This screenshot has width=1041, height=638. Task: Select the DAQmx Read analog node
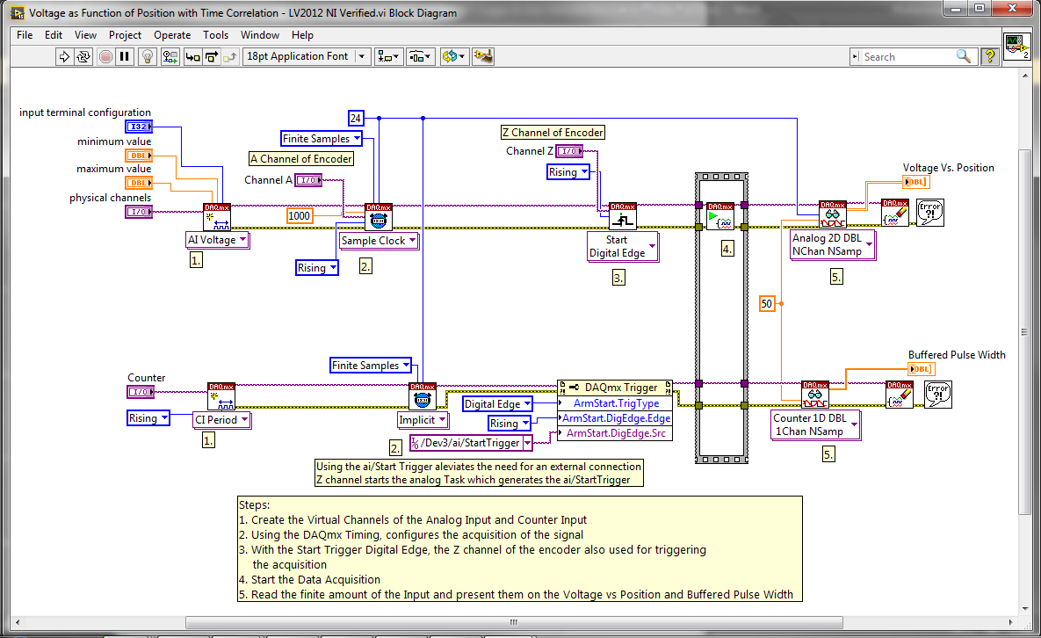pyautogui.click(x=833, y=214)
